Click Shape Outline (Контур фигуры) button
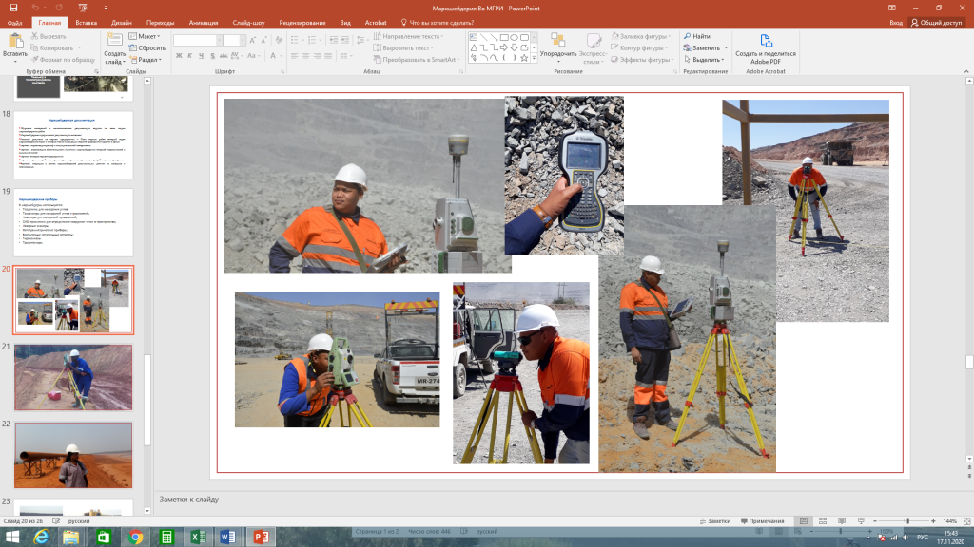 (639, 47)
